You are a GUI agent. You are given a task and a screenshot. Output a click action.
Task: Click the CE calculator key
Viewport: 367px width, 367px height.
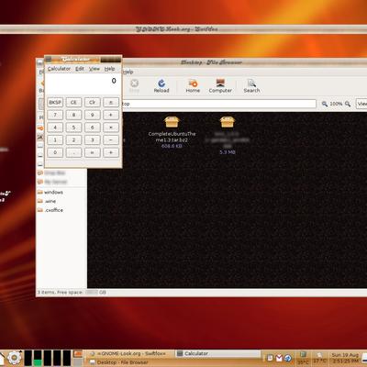click(x=73, y=103)
